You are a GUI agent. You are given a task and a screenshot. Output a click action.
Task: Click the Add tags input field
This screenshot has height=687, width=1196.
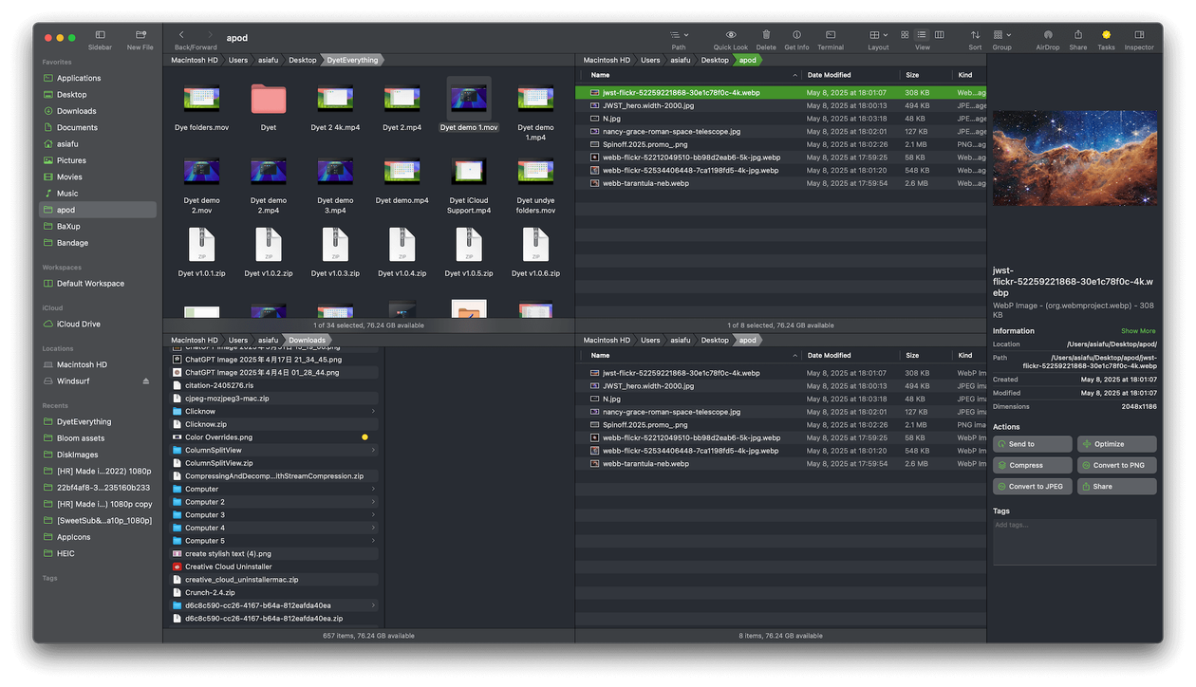click(x=1075, y=541)
